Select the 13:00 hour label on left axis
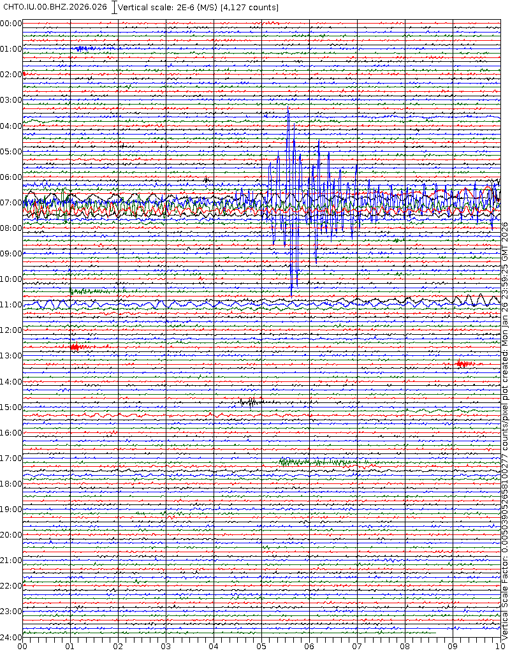The height and width of the screenshot is (653, 510). 11,356
